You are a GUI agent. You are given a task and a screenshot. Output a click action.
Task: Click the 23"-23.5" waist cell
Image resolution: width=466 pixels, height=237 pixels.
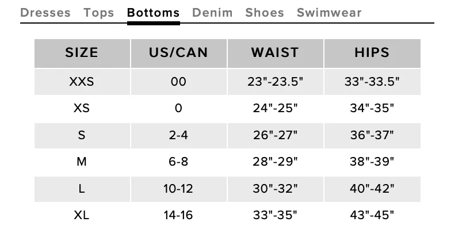(275, 82)
